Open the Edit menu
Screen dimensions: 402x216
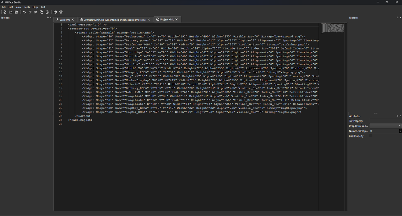pos(11,7)
